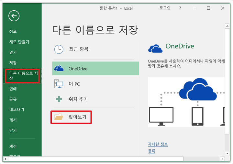Screen dimensions: 233x164
Task: Select 다른 이름으로 저장 in sidebar
Action: click(x=22, y=76)
